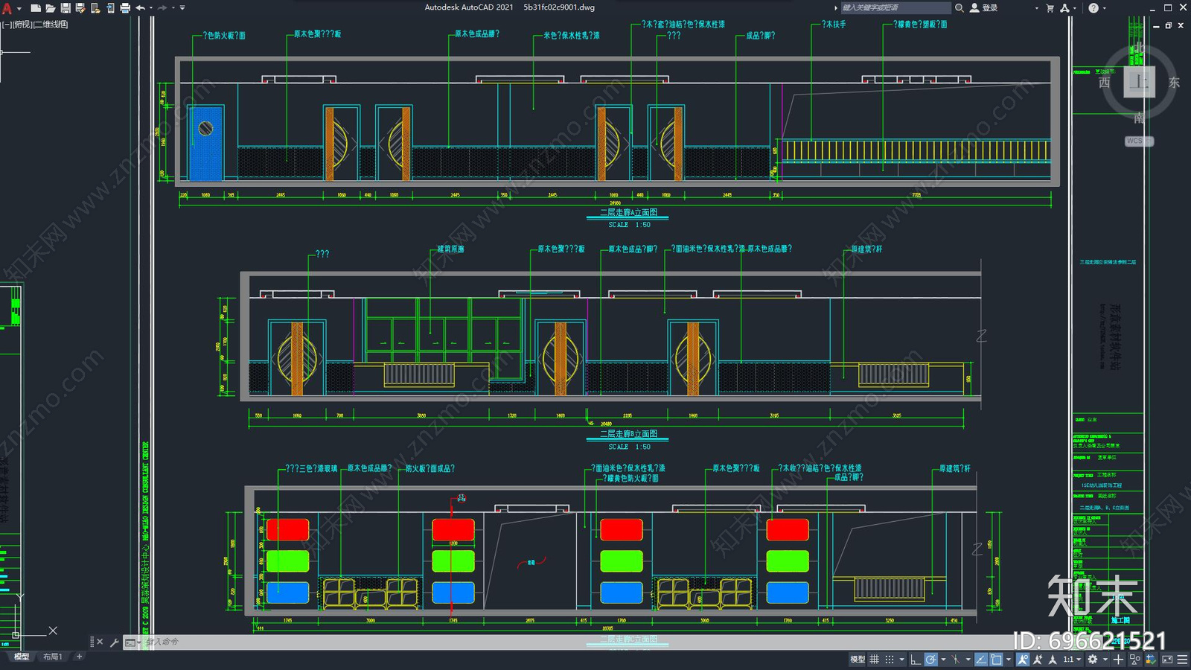Viewport: 1191px width, 670px height.
Task: Open the 1:1 annotation scale dropdown
Action: 1072,660
